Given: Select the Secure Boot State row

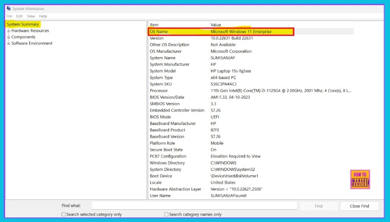Looking at the screenshot, I should (x=251, y=150).
